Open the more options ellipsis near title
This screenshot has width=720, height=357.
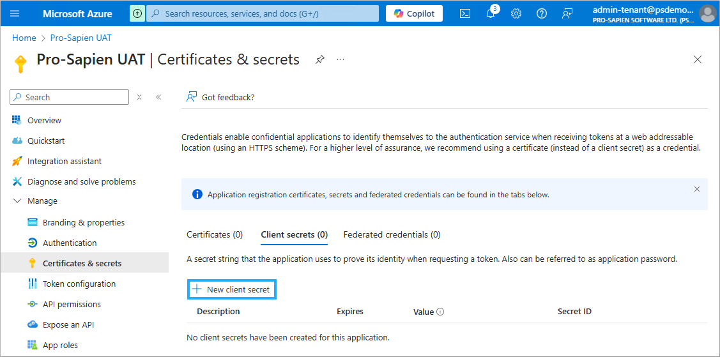click(341, 59)
